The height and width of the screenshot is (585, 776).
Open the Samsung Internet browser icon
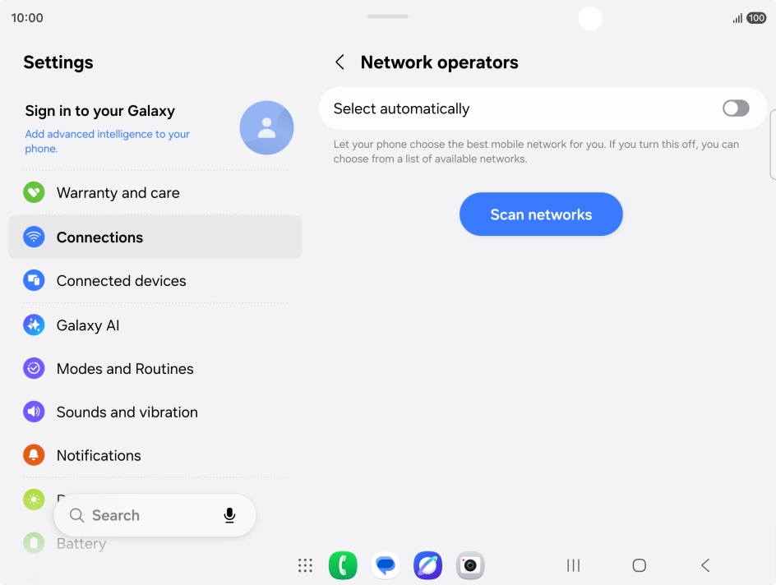tap(428, 565)
